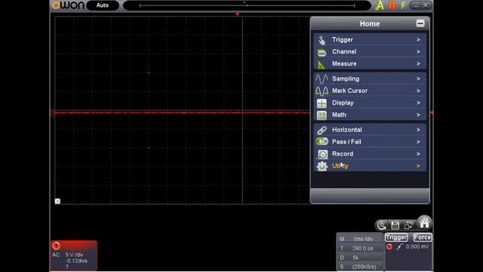Click the Home house icon
The height and width of the screenshot is (272, 483).
[x=424, y=223]
